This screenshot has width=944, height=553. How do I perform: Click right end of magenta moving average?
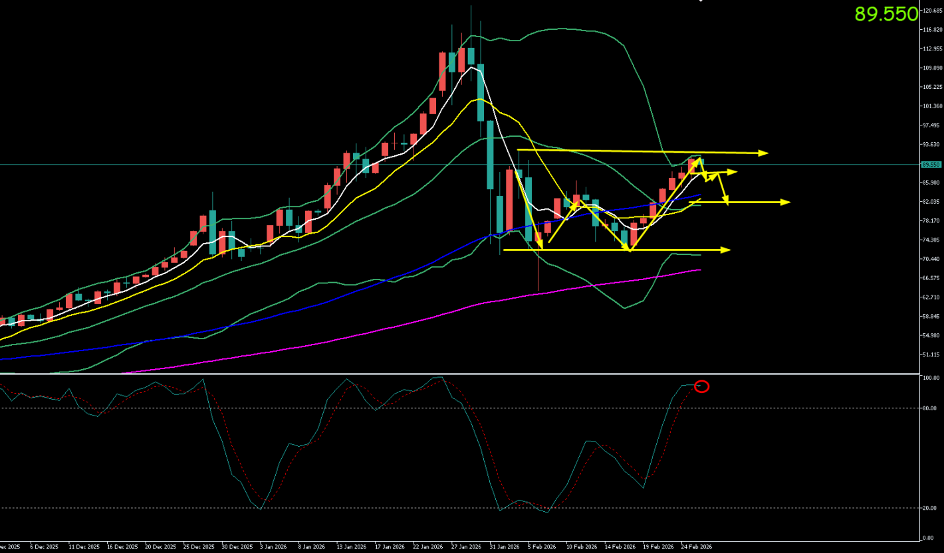click(701, 270)
